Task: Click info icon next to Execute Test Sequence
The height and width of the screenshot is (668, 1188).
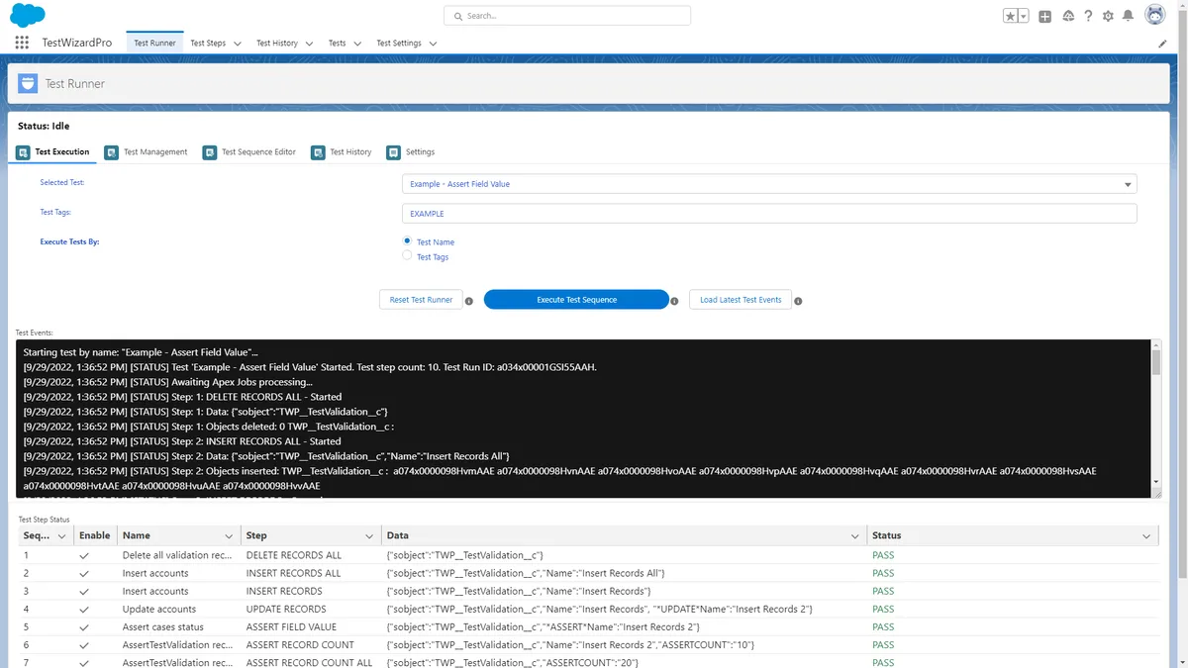Action: point(674,301)
